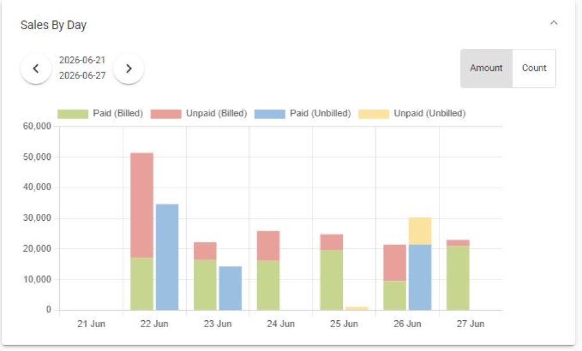
Task: Click the small red segment for 27 Jun
Action: coord(458,243)
